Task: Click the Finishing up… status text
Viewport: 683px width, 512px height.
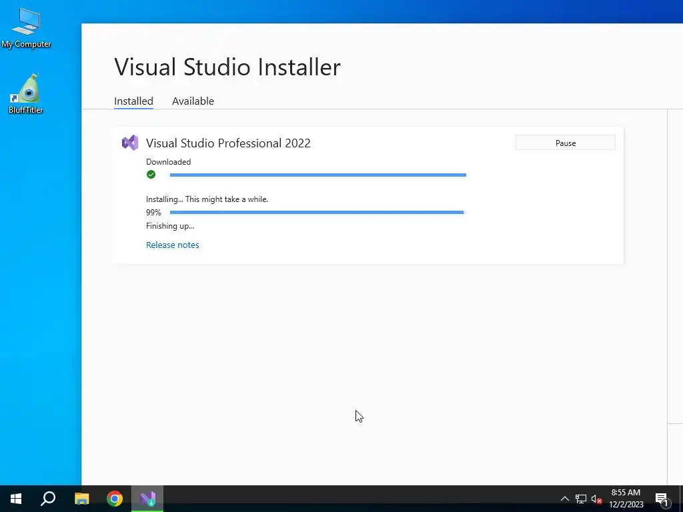Action: pyautogui.click(x=170, y=226)
